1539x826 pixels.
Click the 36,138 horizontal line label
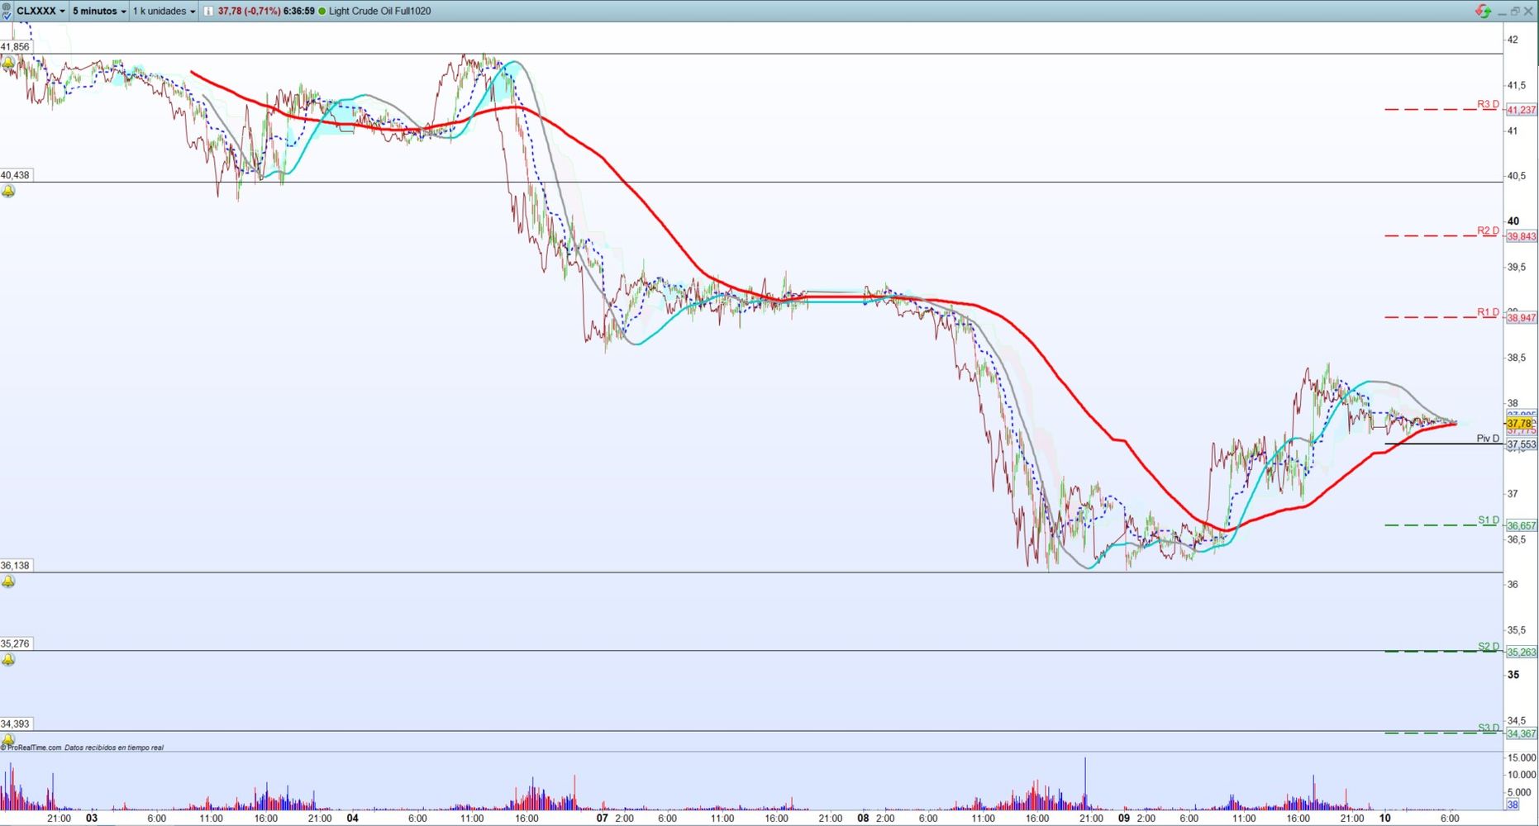[x=15, y=566]
